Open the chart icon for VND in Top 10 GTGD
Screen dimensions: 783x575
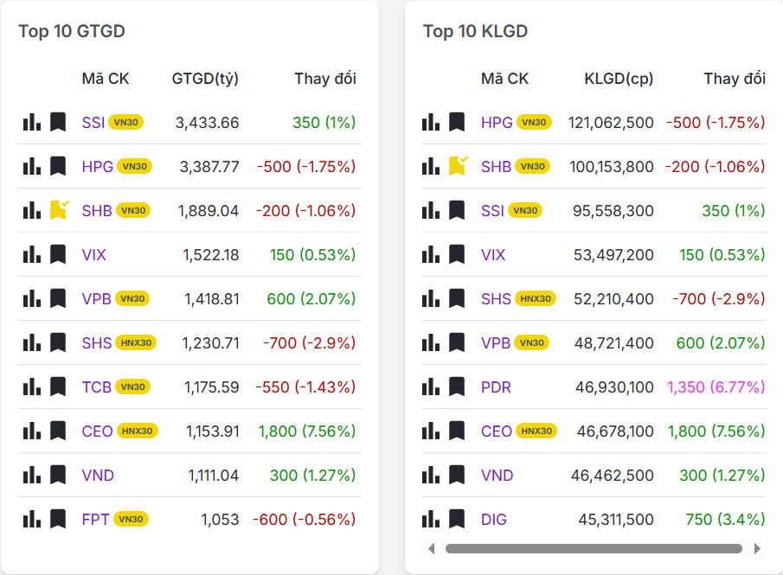[32, 476]
